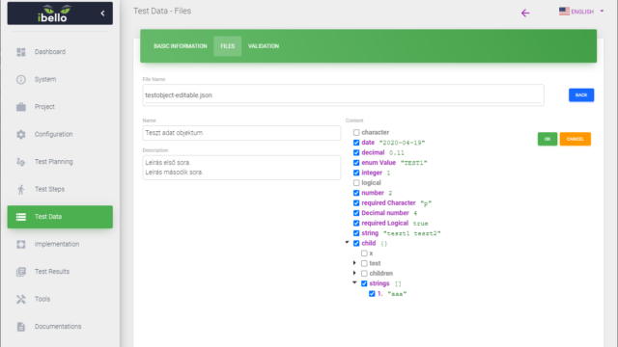Enable the x checkbox under child
Viewport: 618px width, 347px height.
364,254
